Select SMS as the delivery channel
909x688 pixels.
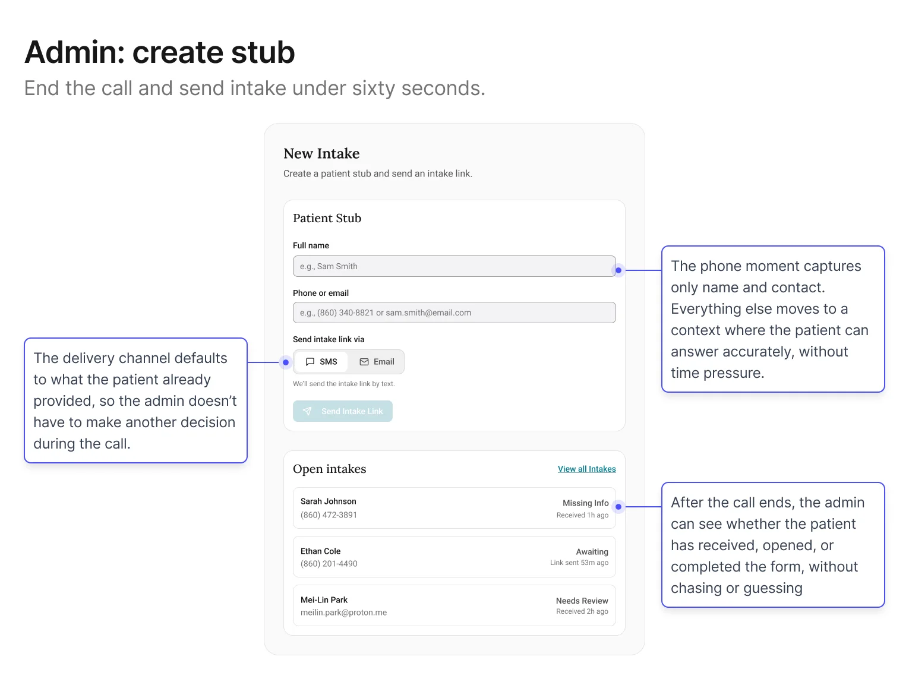coord(321,362)
